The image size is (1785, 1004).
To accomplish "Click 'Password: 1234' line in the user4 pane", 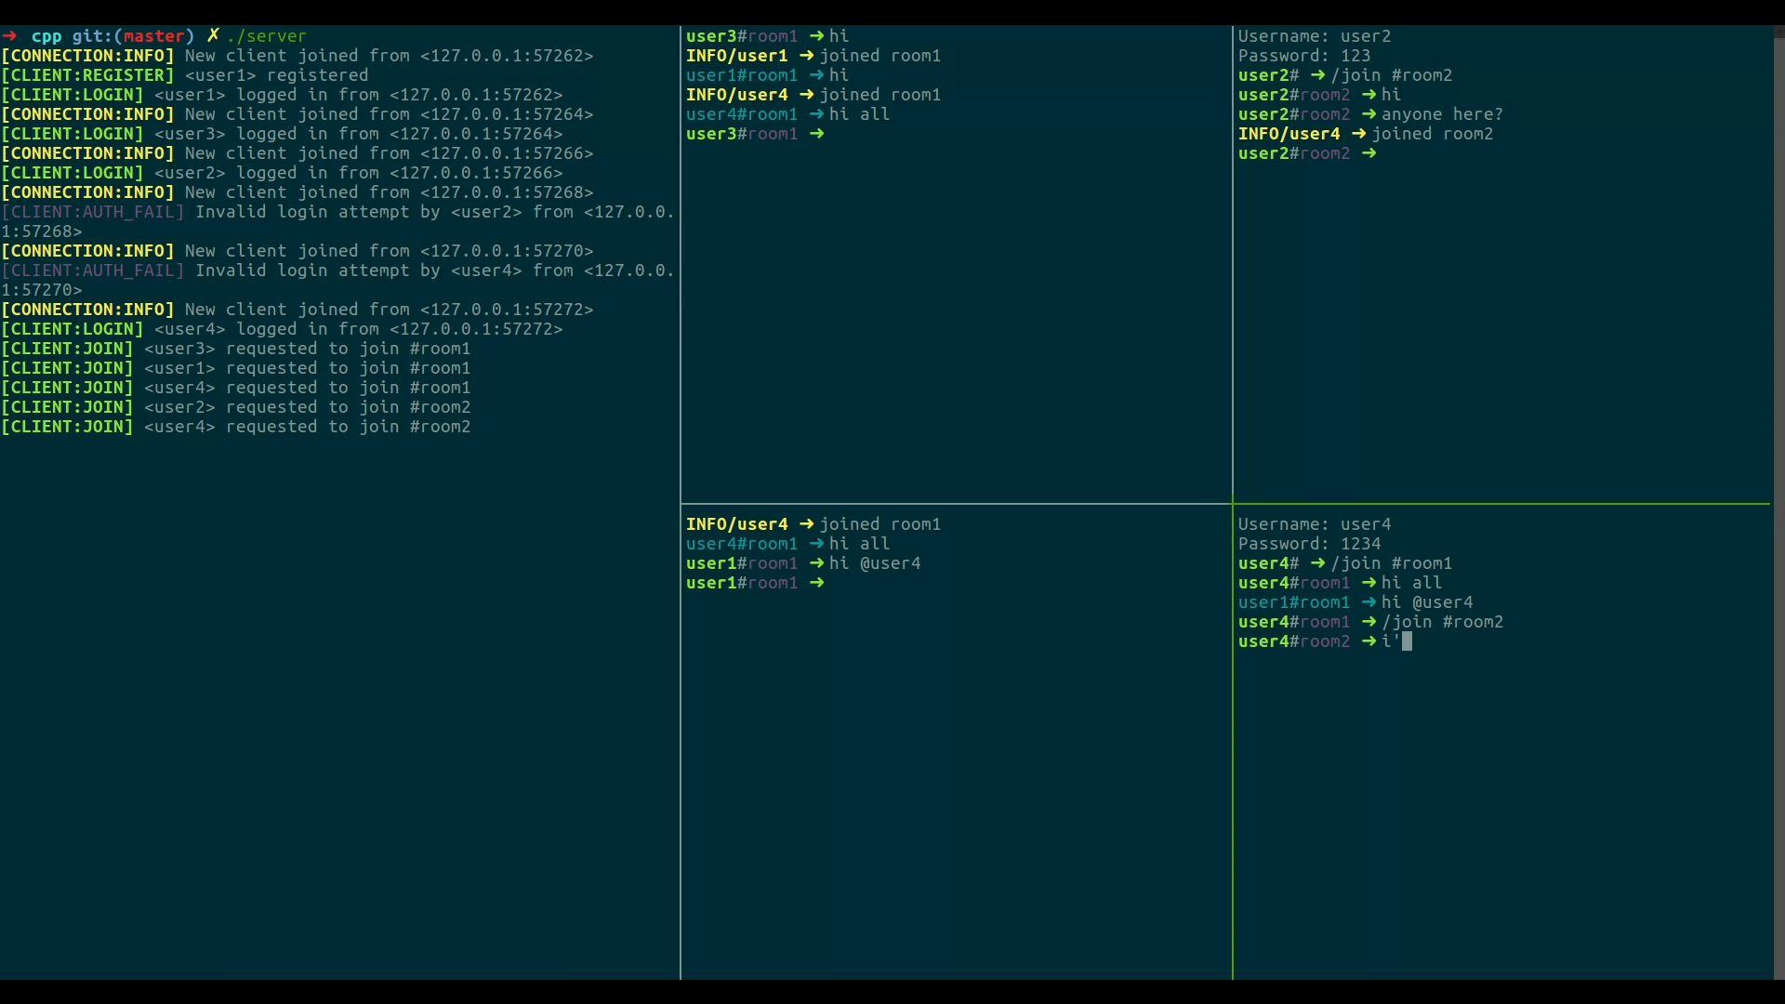I will pos(1308,544).
